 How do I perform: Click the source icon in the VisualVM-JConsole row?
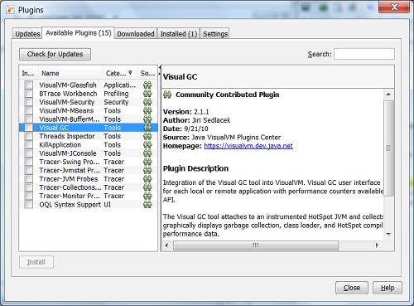[x=147, y=153]
